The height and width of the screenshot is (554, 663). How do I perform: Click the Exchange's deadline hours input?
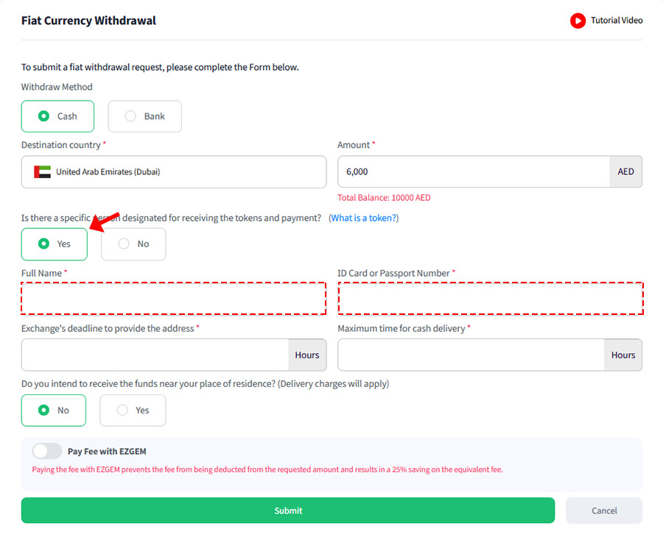click(155, 355)
